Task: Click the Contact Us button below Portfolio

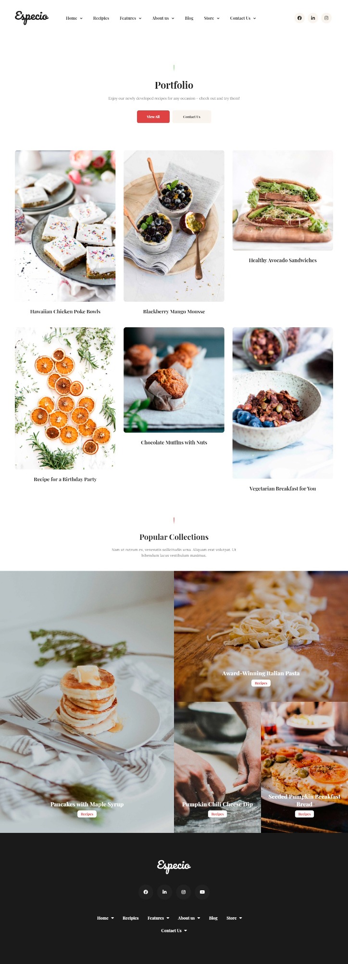Action: 192,117
